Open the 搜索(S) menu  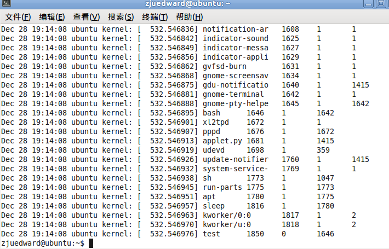coord(121,17)
